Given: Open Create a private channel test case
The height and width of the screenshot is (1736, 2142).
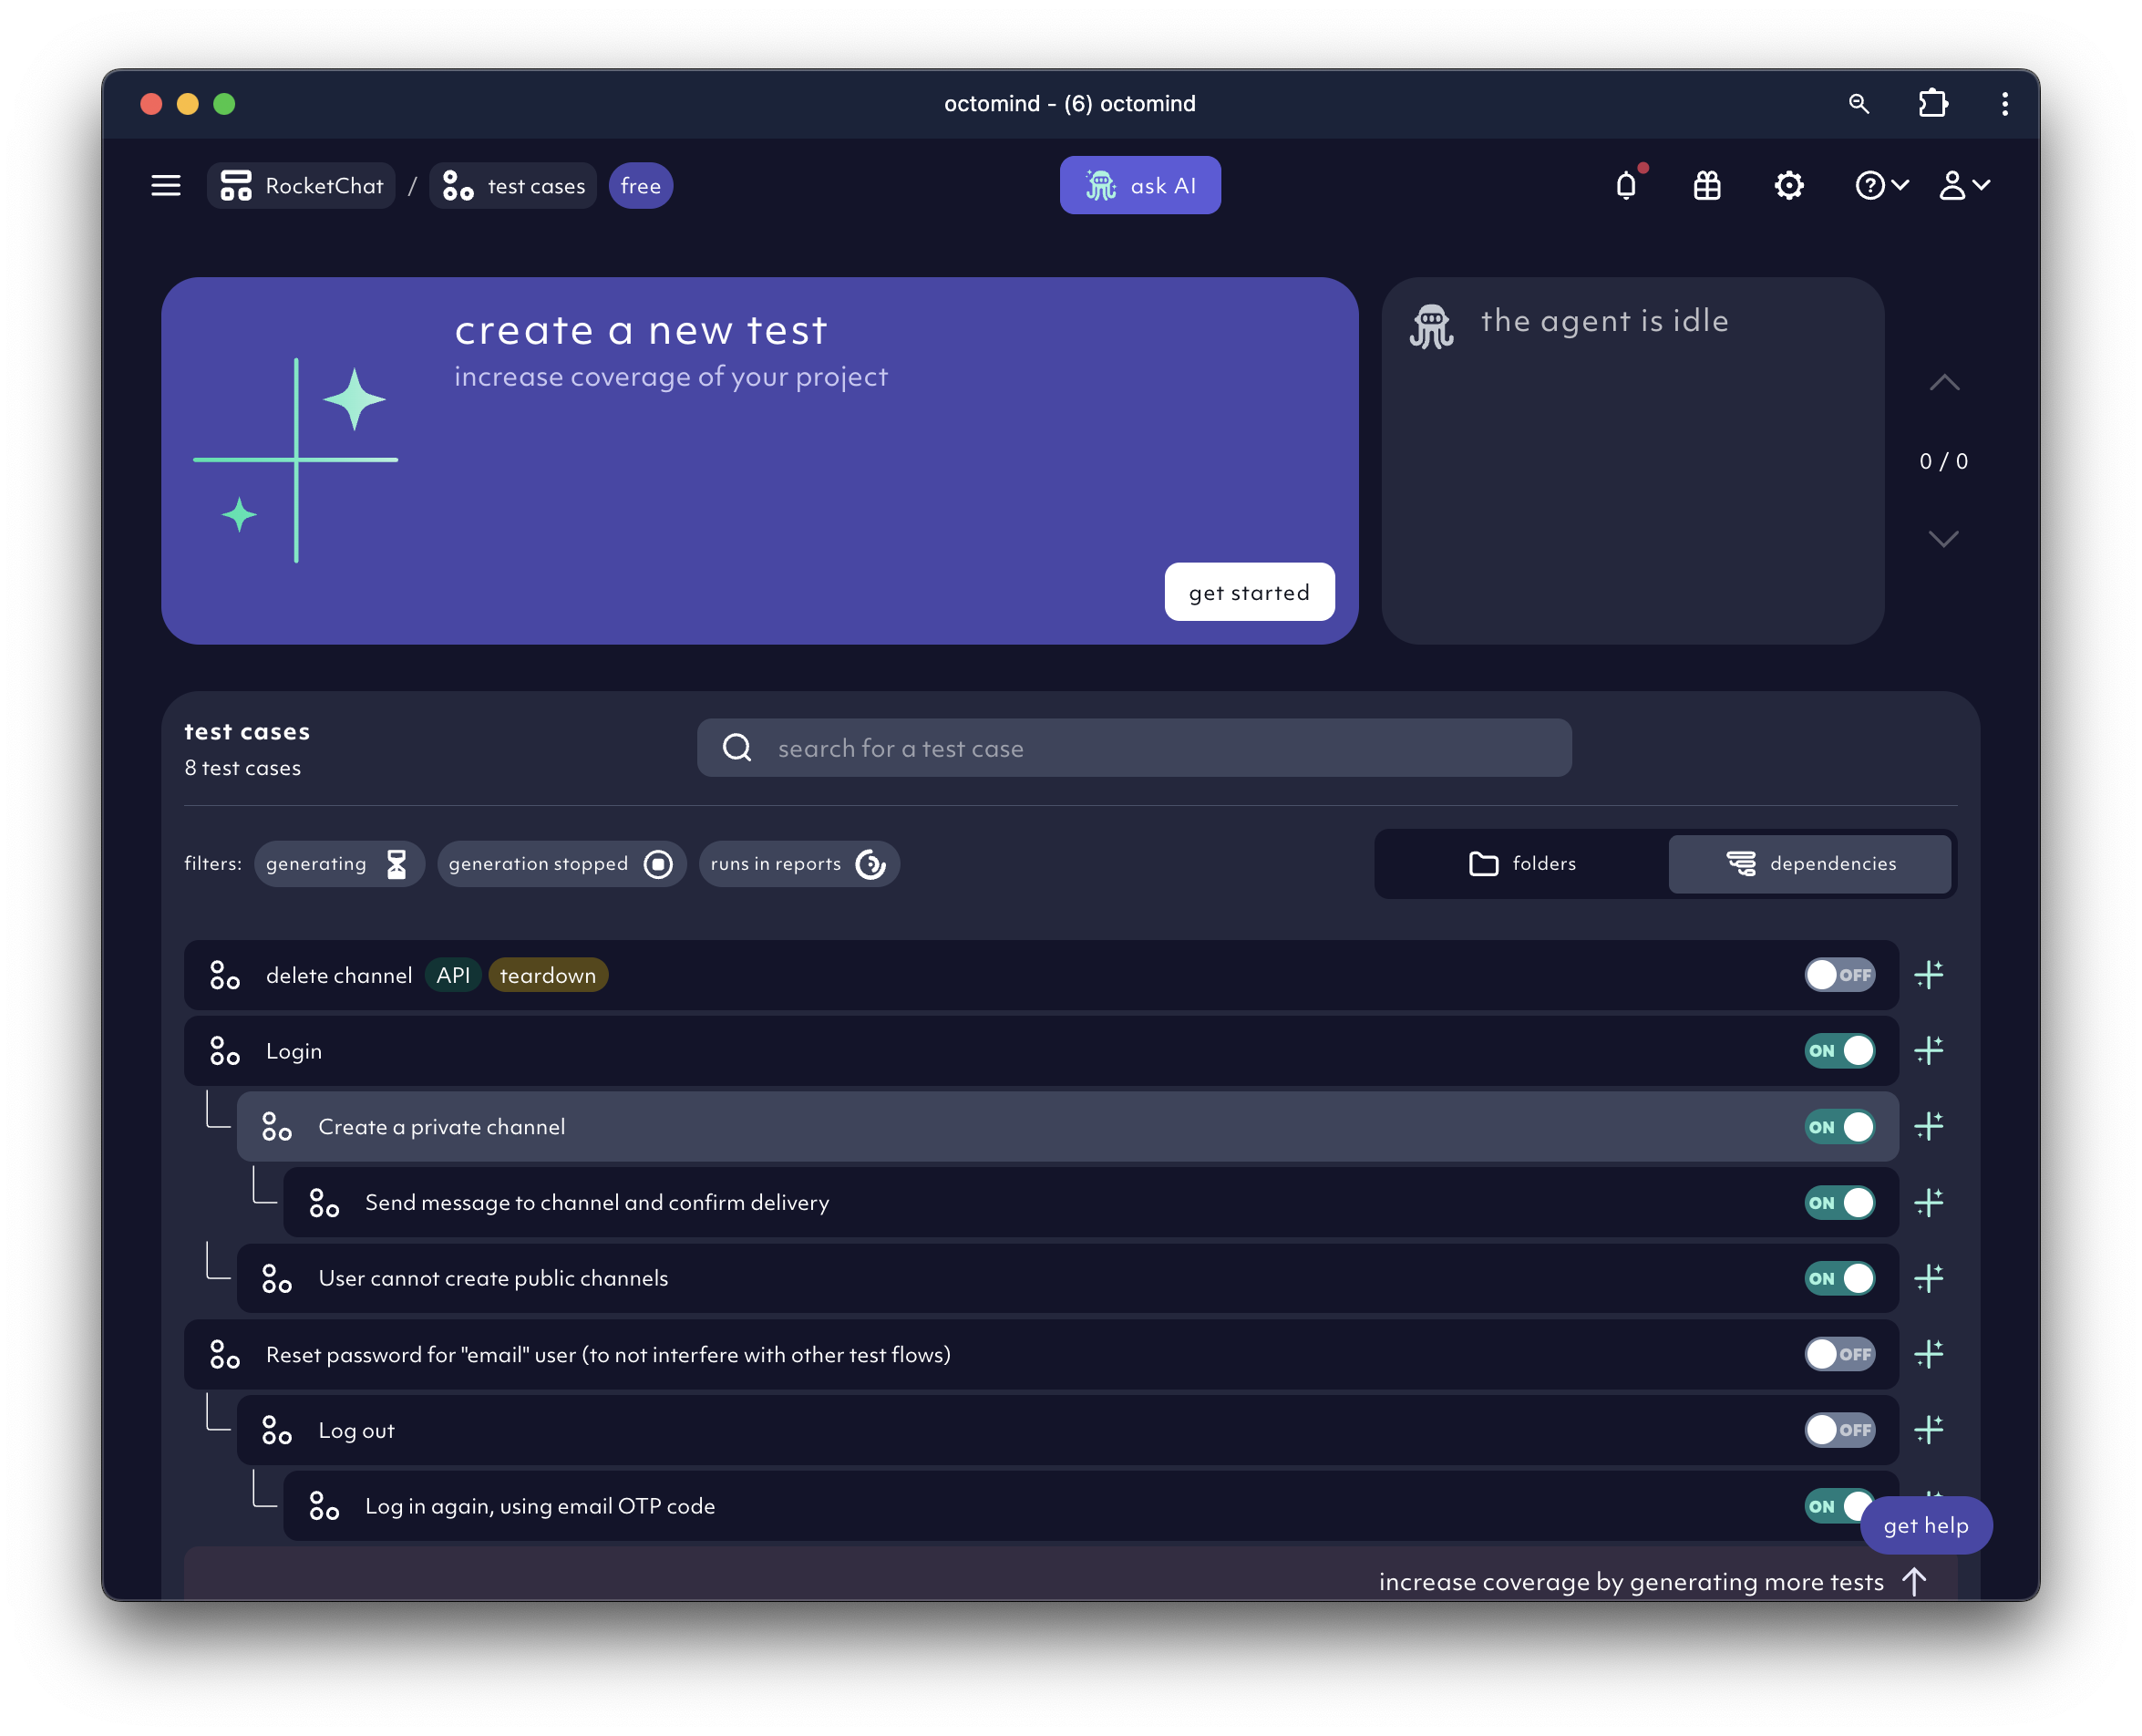Looking at the screenshot, I should tap(1066, 1127).
